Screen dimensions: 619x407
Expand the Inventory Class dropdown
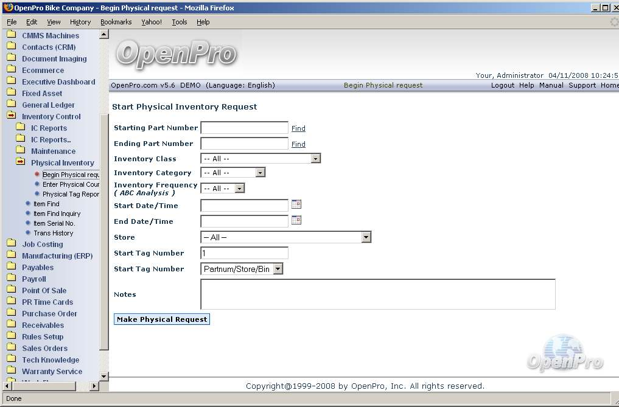tap(315, 159)
